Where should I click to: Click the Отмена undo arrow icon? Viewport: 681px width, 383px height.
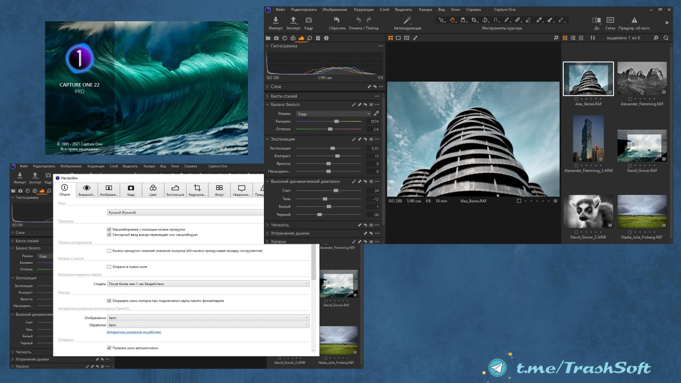(x=359, y=20)
